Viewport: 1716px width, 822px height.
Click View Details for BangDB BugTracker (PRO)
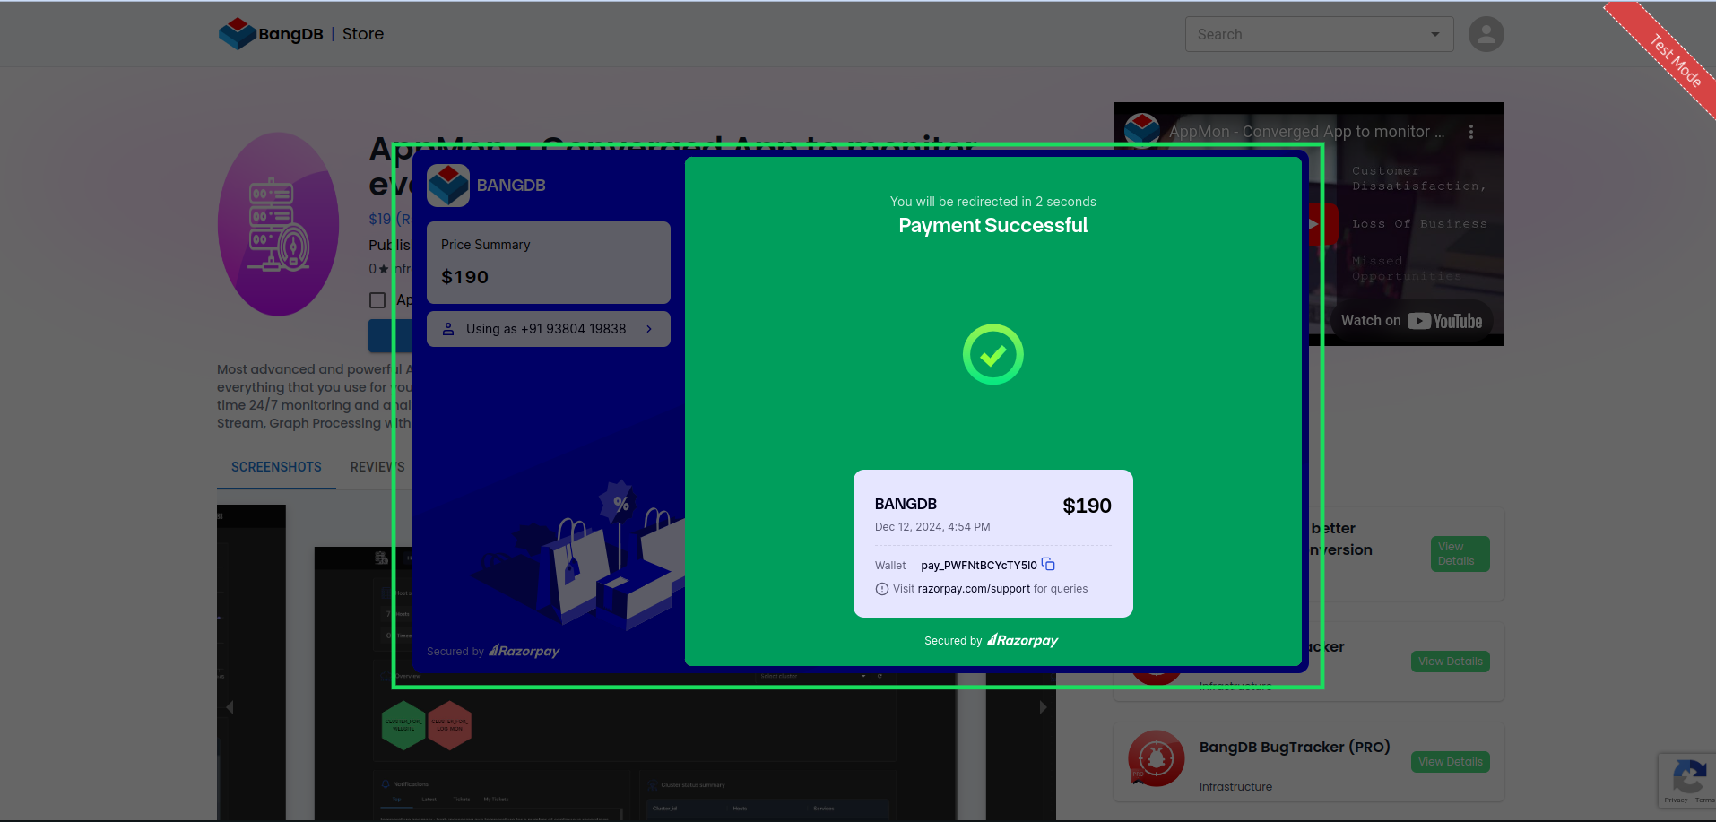click(x=1450, y=762)
